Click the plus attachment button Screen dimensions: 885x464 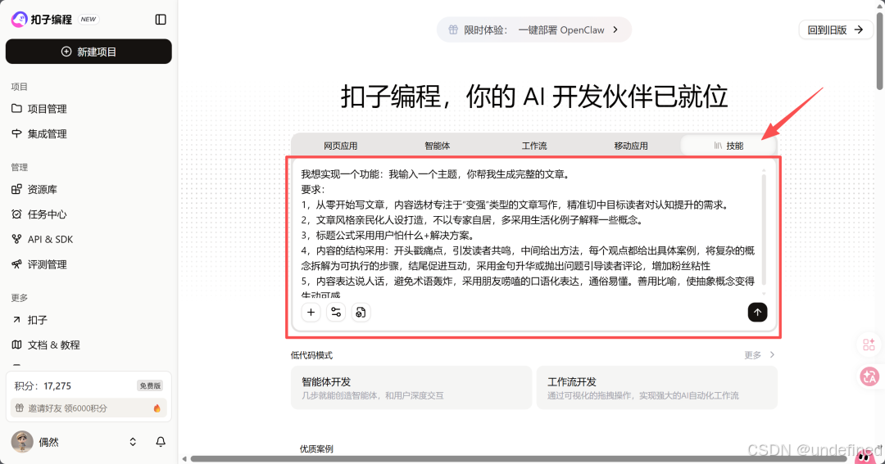click(311, 313)
